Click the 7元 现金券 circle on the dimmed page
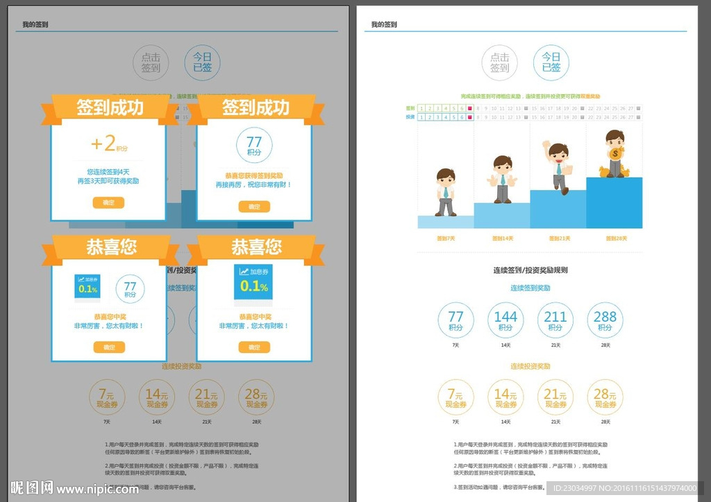This screenshot has height=502, width=711. (106, 397)
